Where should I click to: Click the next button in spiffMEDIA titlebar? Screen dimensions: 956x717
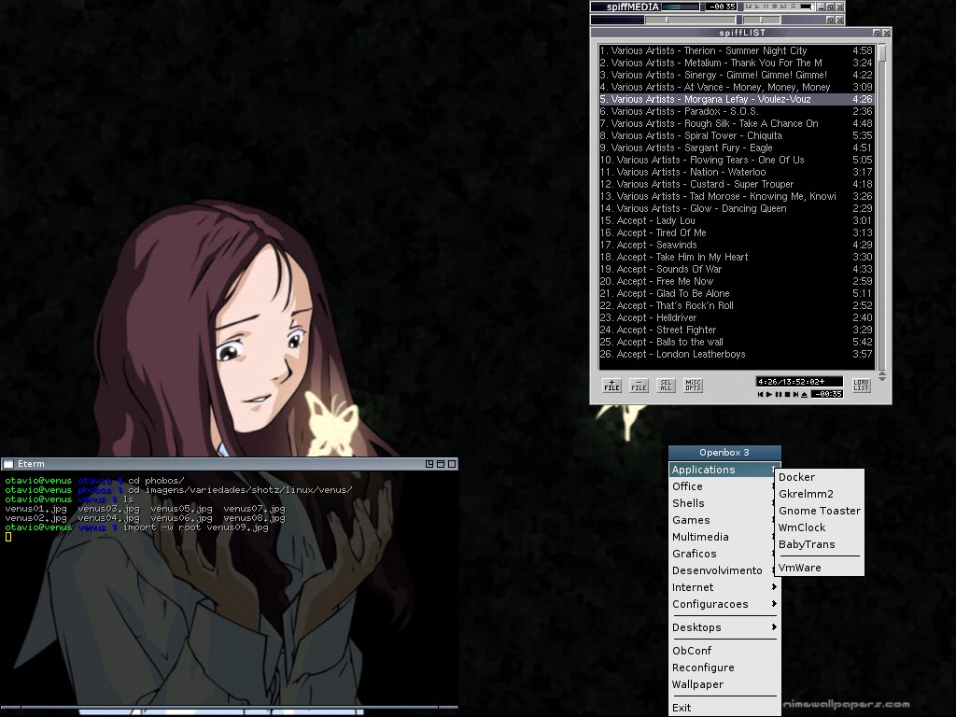783,7
